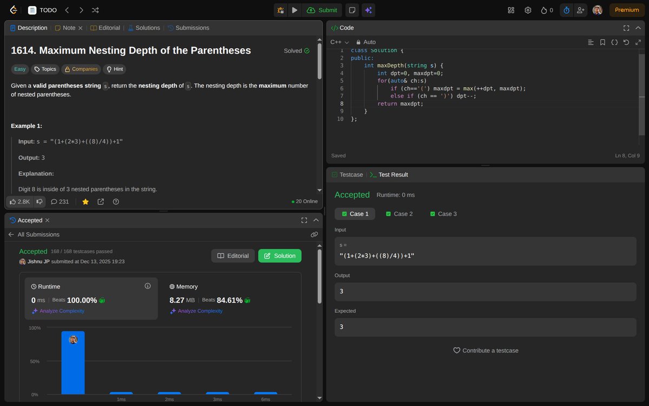Maximize the Code editor panel

pos(626,28)
